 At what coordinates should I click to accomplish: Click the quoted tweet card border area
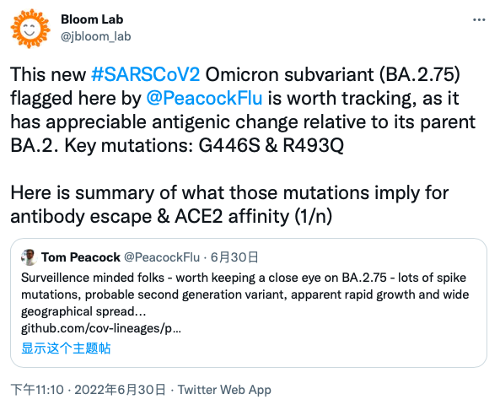click(249, 303)
